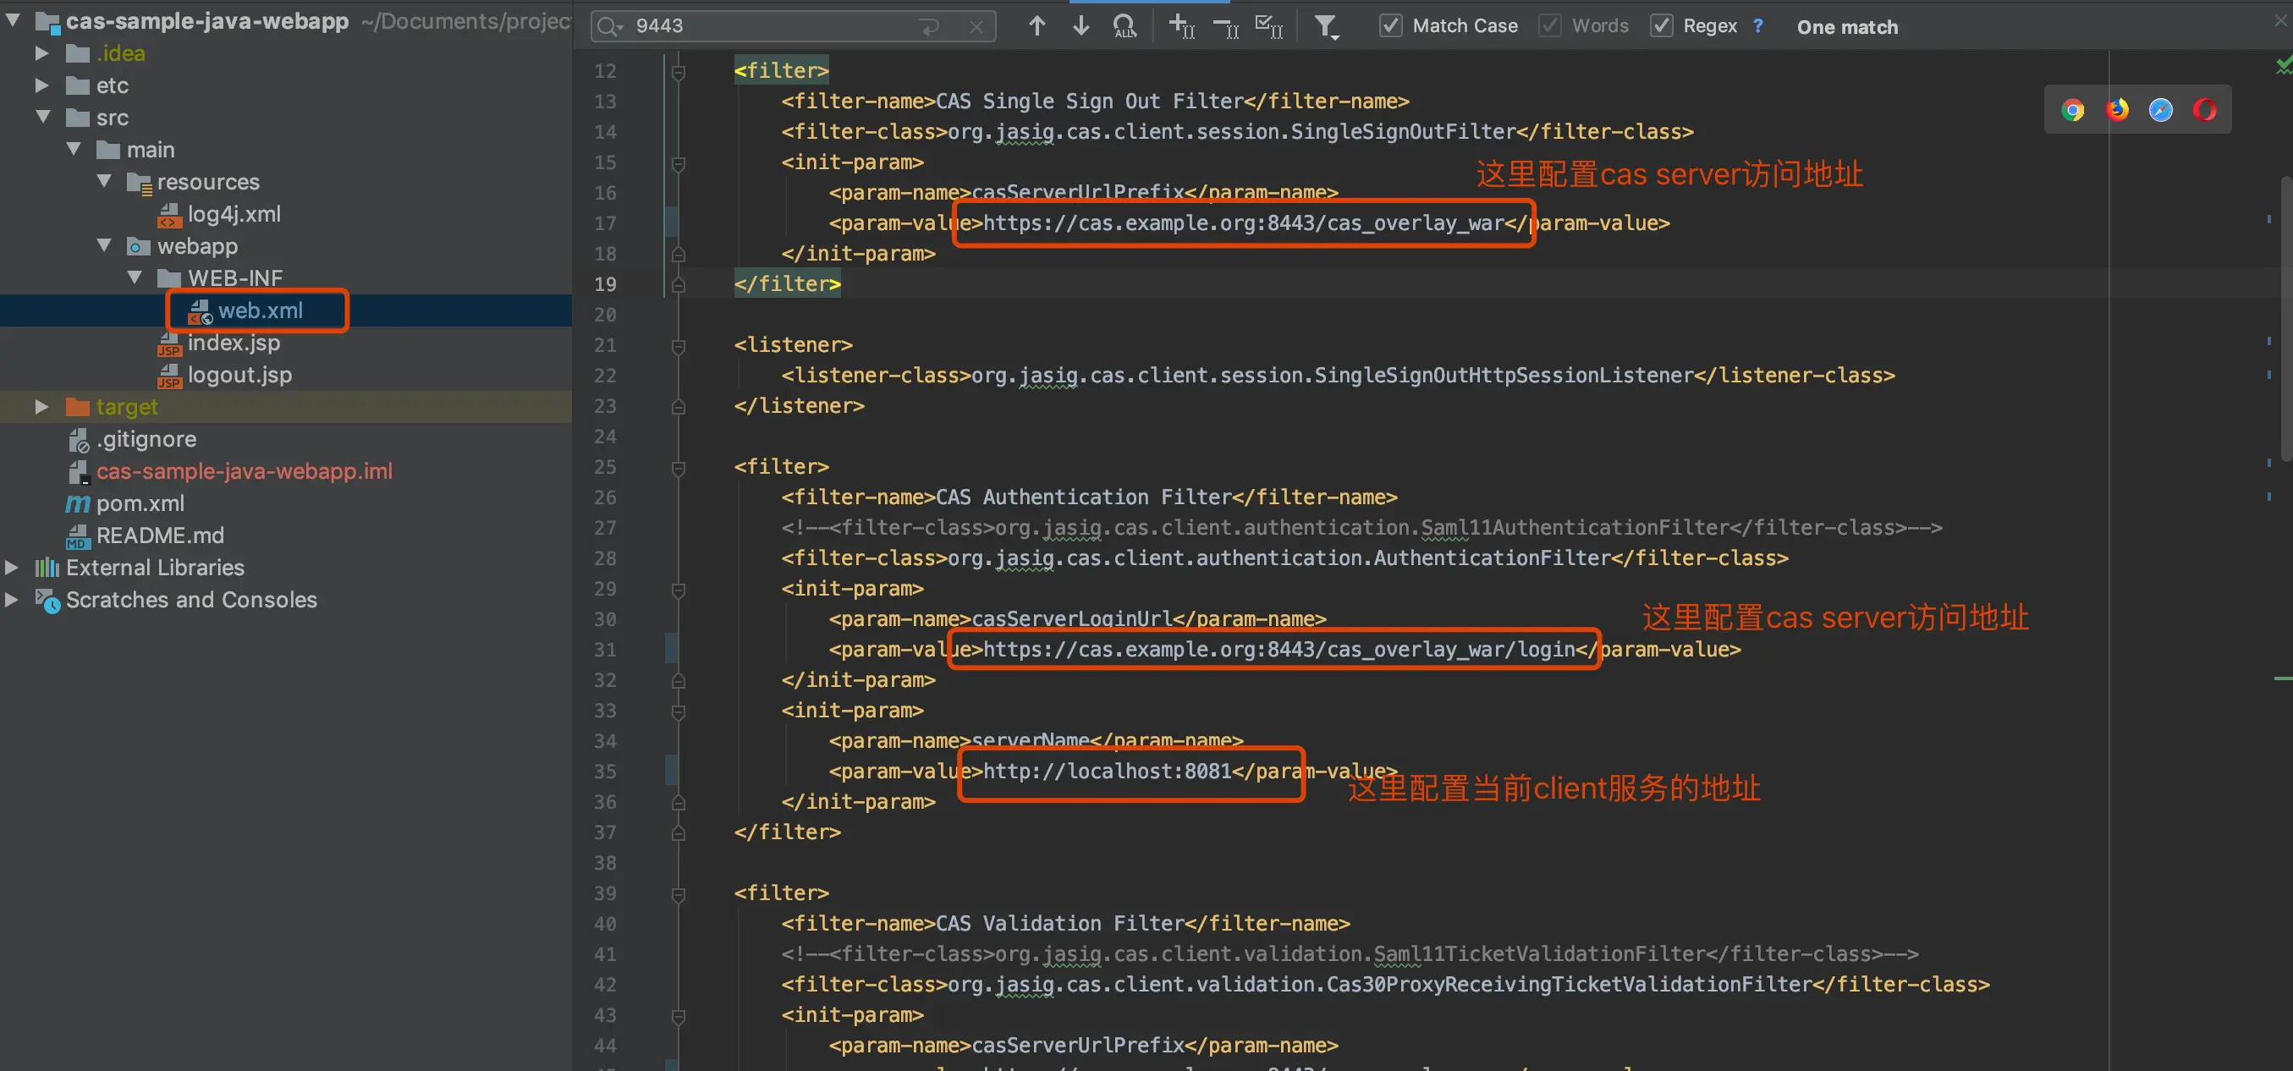This screenshot has height=1071, width=2293.
Task: Click the Find All occurrences icon
Action: click(x=1125, y=27)
